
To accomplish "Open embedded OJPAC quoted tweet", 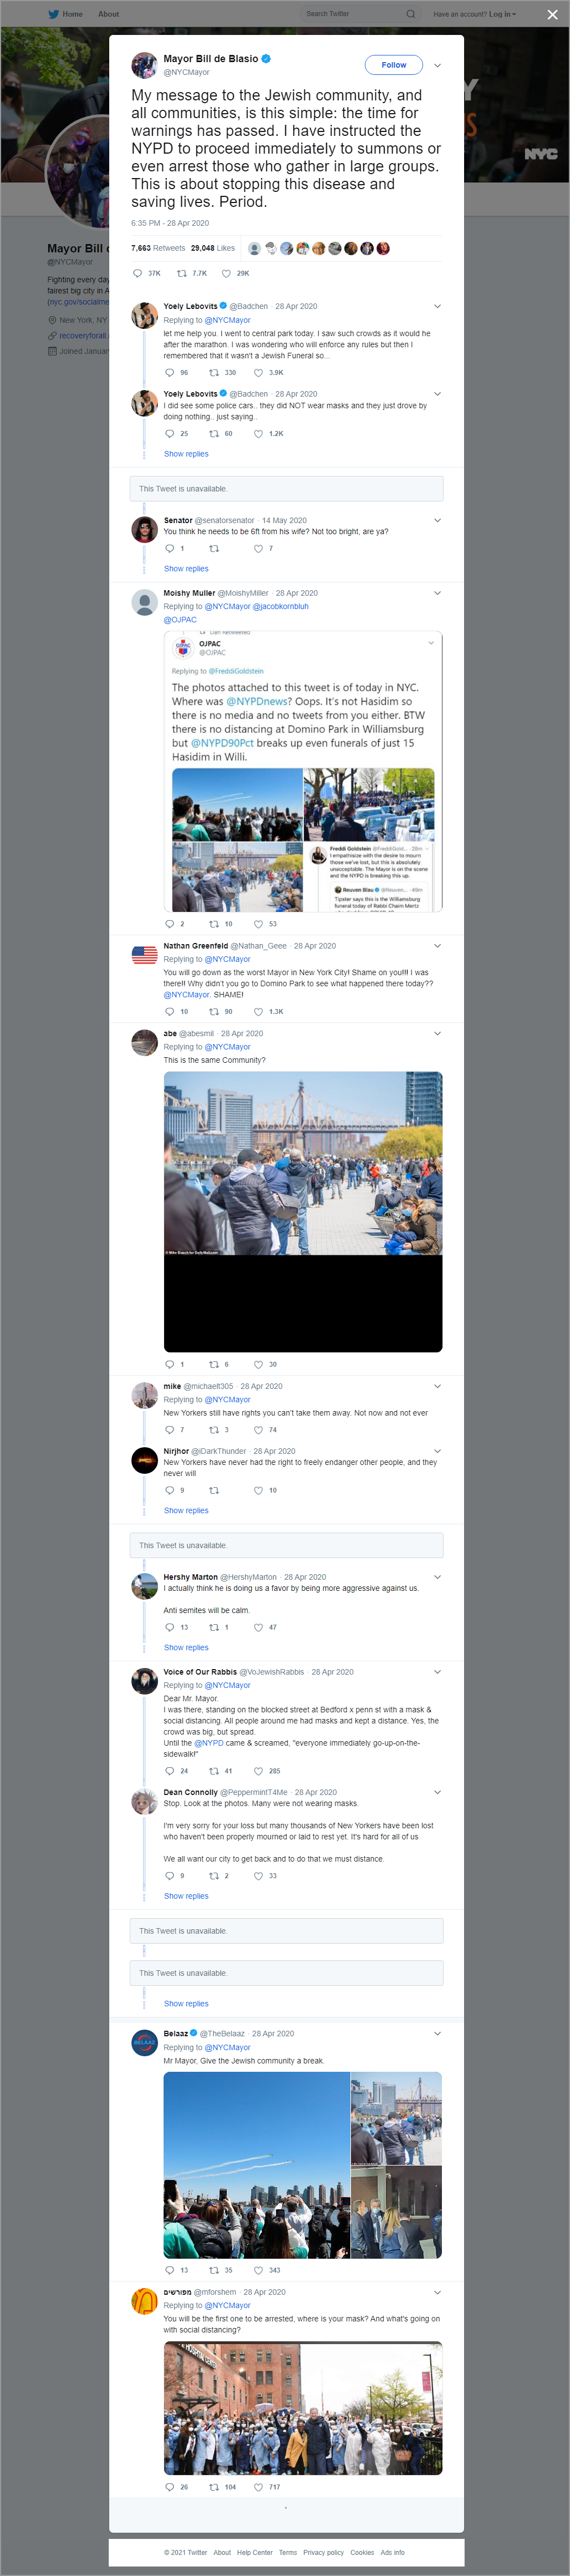I will click(x=303, y=771).
